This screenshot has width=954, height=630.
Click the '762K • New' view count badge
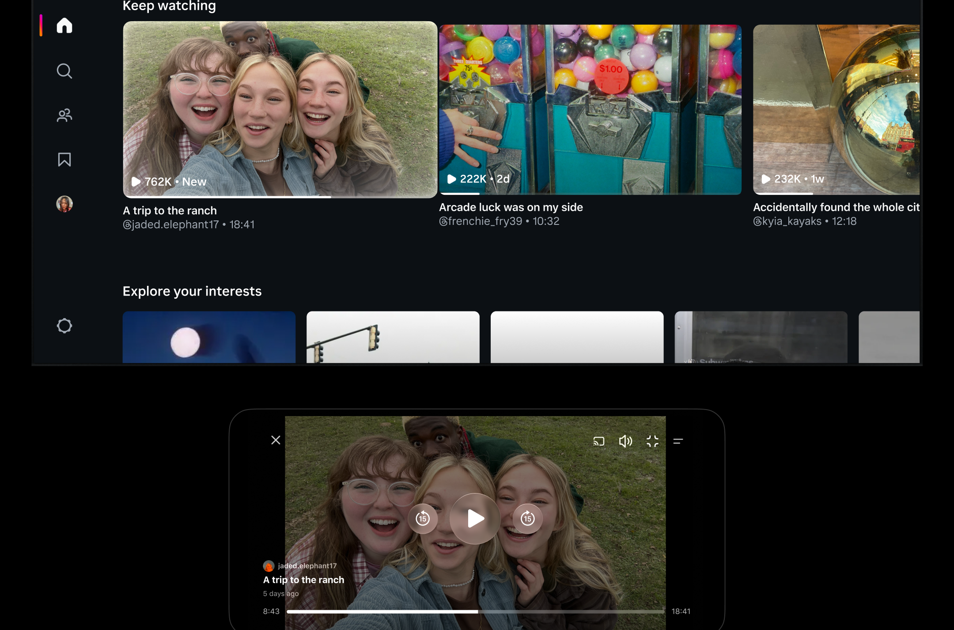coord(169,182)
